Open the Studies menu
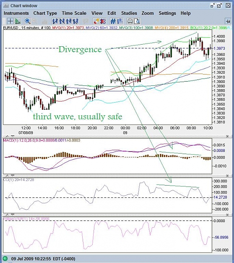Image resolution: width=234 pixels, height=263 pixels. (129, 13)
